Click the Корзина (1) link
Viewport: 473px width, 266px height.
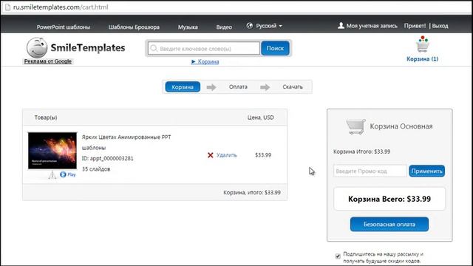click(422, 59)
